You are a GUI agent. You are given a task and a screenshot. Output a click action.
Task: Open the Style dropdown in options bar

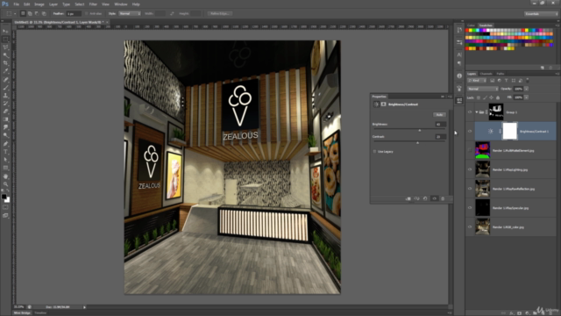pos(130,14)
